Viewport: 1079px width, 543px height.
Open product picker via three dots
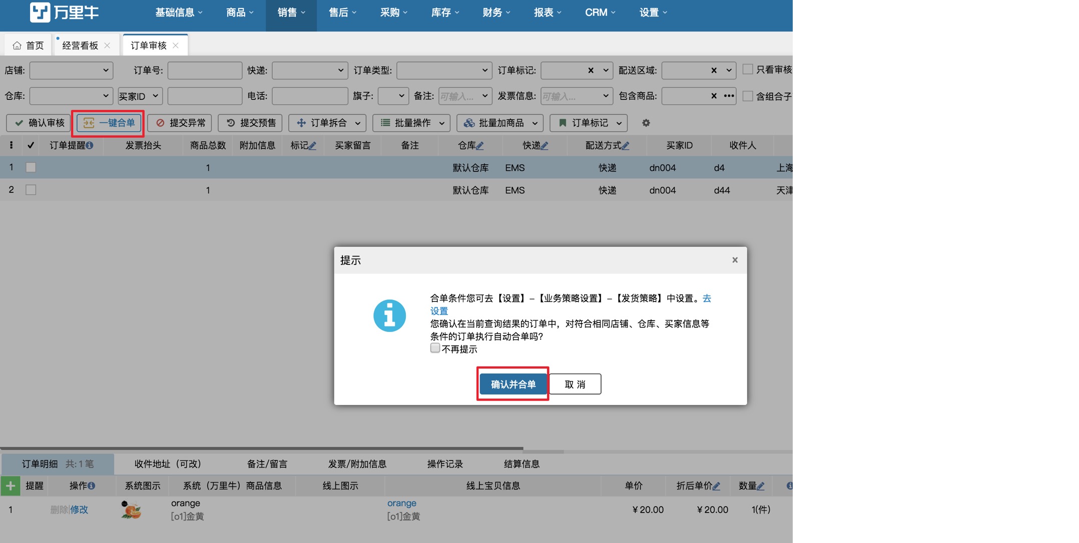point(729,96)
